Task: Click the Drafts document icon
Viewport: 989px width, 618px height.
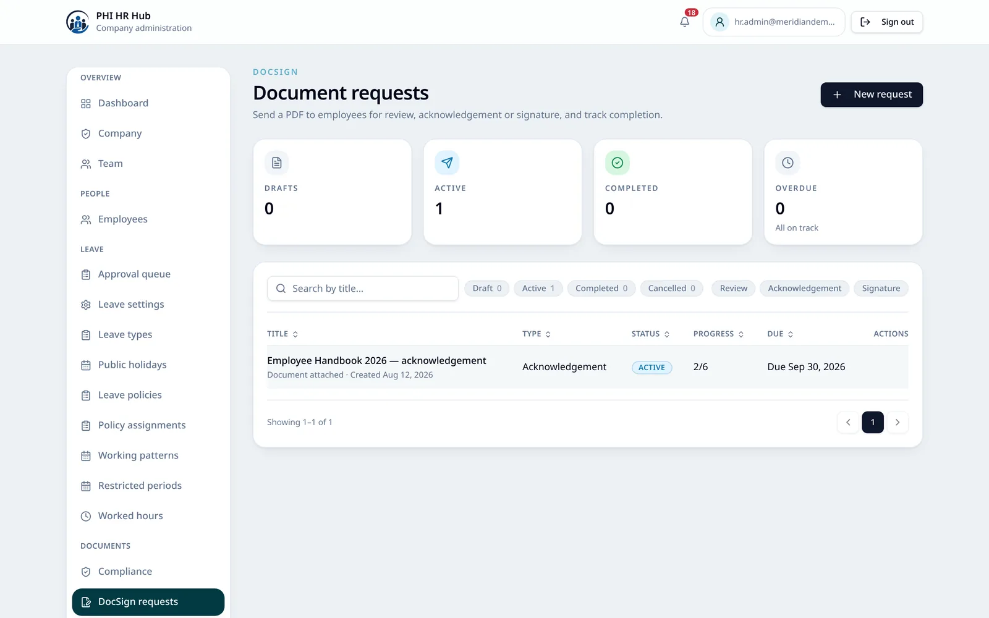Action: (277, 163)
